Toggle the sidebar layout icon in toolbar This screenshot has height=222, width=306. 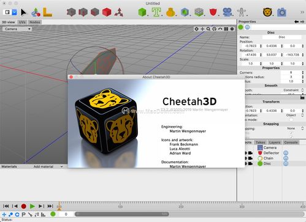point(7,12)
